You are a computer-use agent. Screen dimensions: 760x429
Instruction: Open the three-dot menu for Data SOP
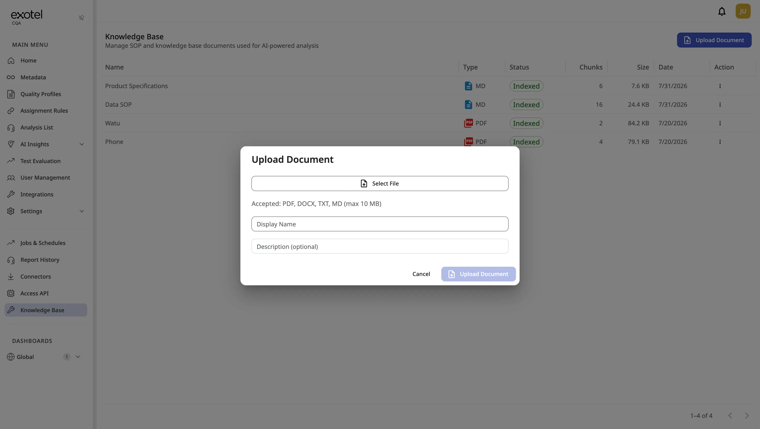pos(720,104)
